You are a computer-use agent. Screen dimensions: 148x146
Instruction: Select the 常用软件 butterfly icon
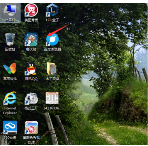click(x=10, y=68)
